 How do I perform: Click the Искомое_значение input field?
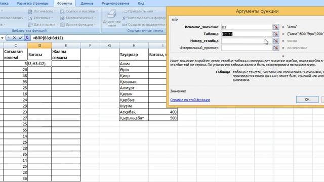point(247,27)
